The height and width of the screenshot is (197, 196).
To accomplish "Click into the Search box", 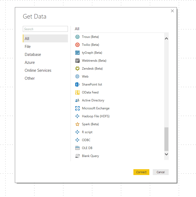I will (45, 29).
